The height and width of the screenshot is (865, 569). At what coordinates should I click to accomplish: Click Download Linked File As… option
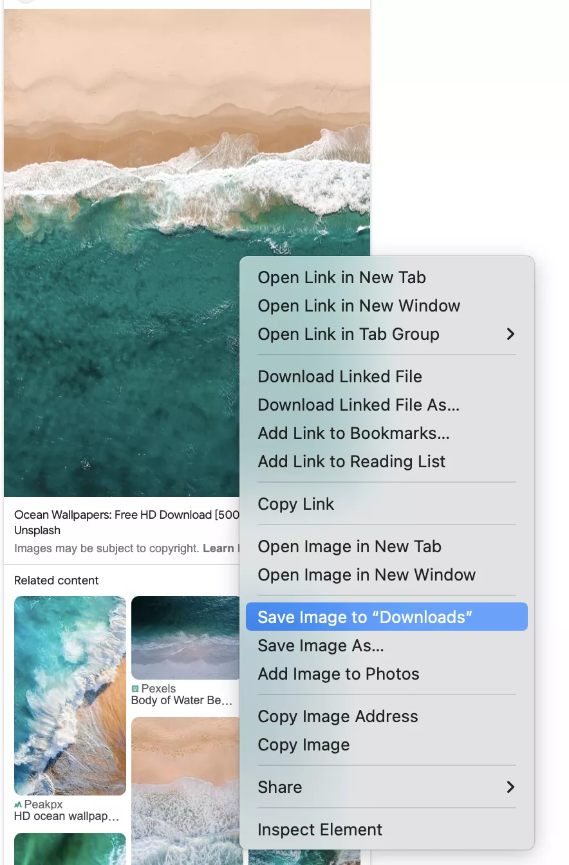[x=359, y=405]
